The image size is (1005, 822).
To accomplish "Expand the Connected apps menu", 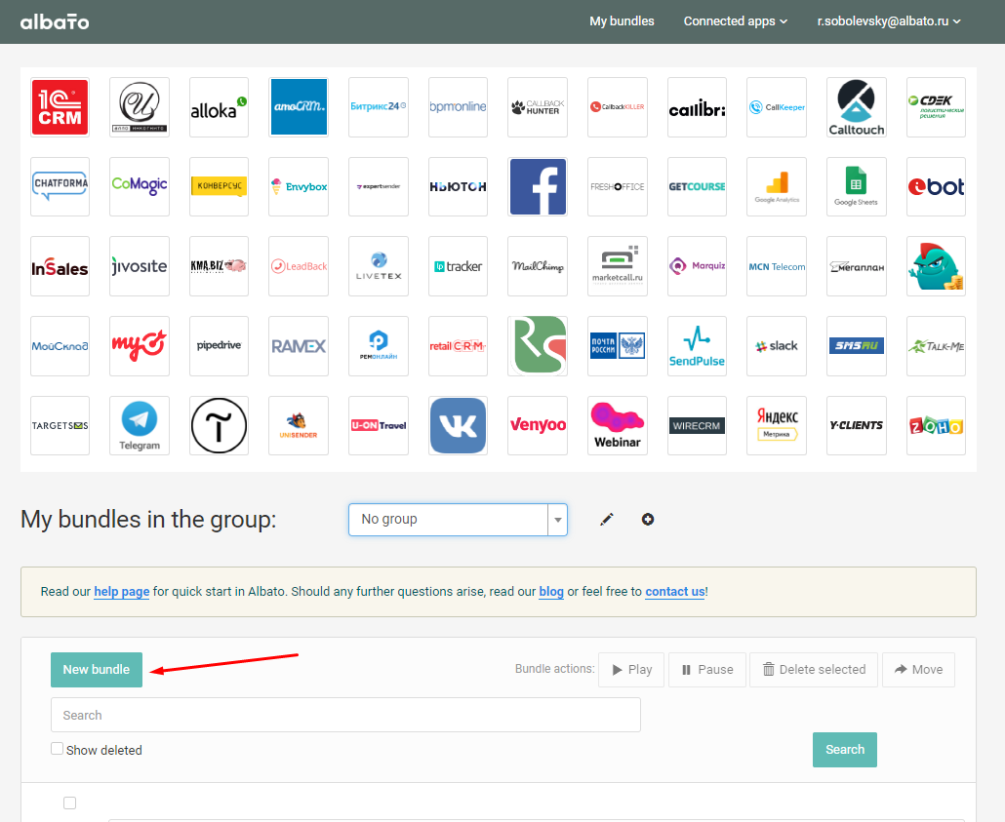I will coord(735,21).
